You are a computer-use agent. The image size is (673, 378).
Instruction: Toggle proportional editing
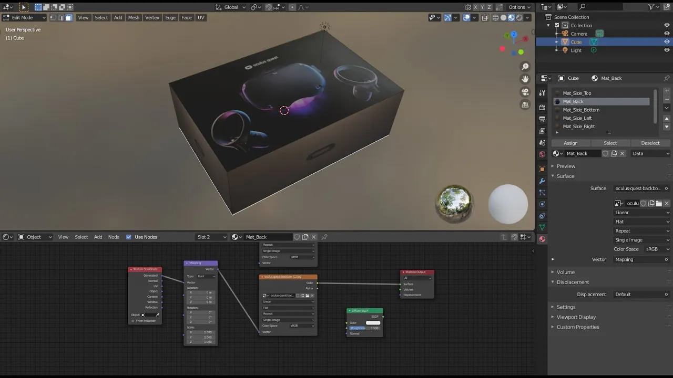293,7
